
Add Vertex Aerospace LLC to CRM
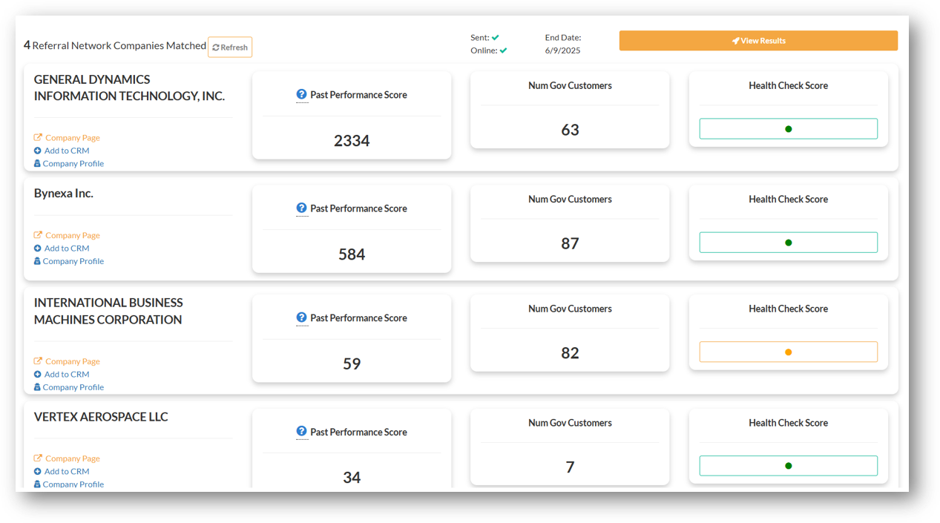[66, 471]
